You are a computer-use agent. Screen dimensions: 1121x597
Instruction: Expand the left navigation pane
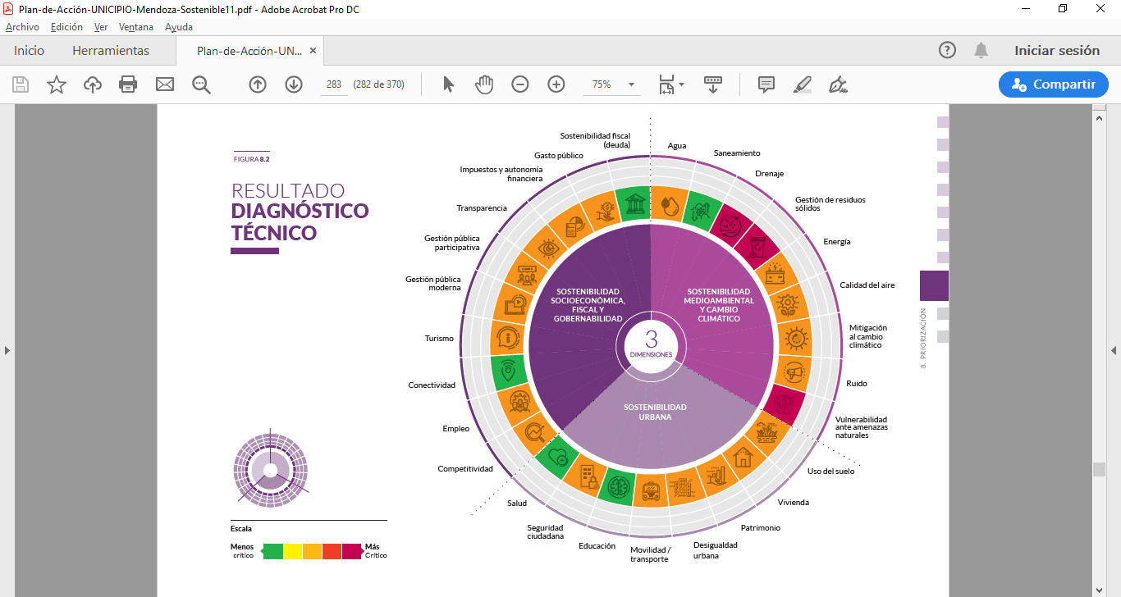tap(7, 350)
